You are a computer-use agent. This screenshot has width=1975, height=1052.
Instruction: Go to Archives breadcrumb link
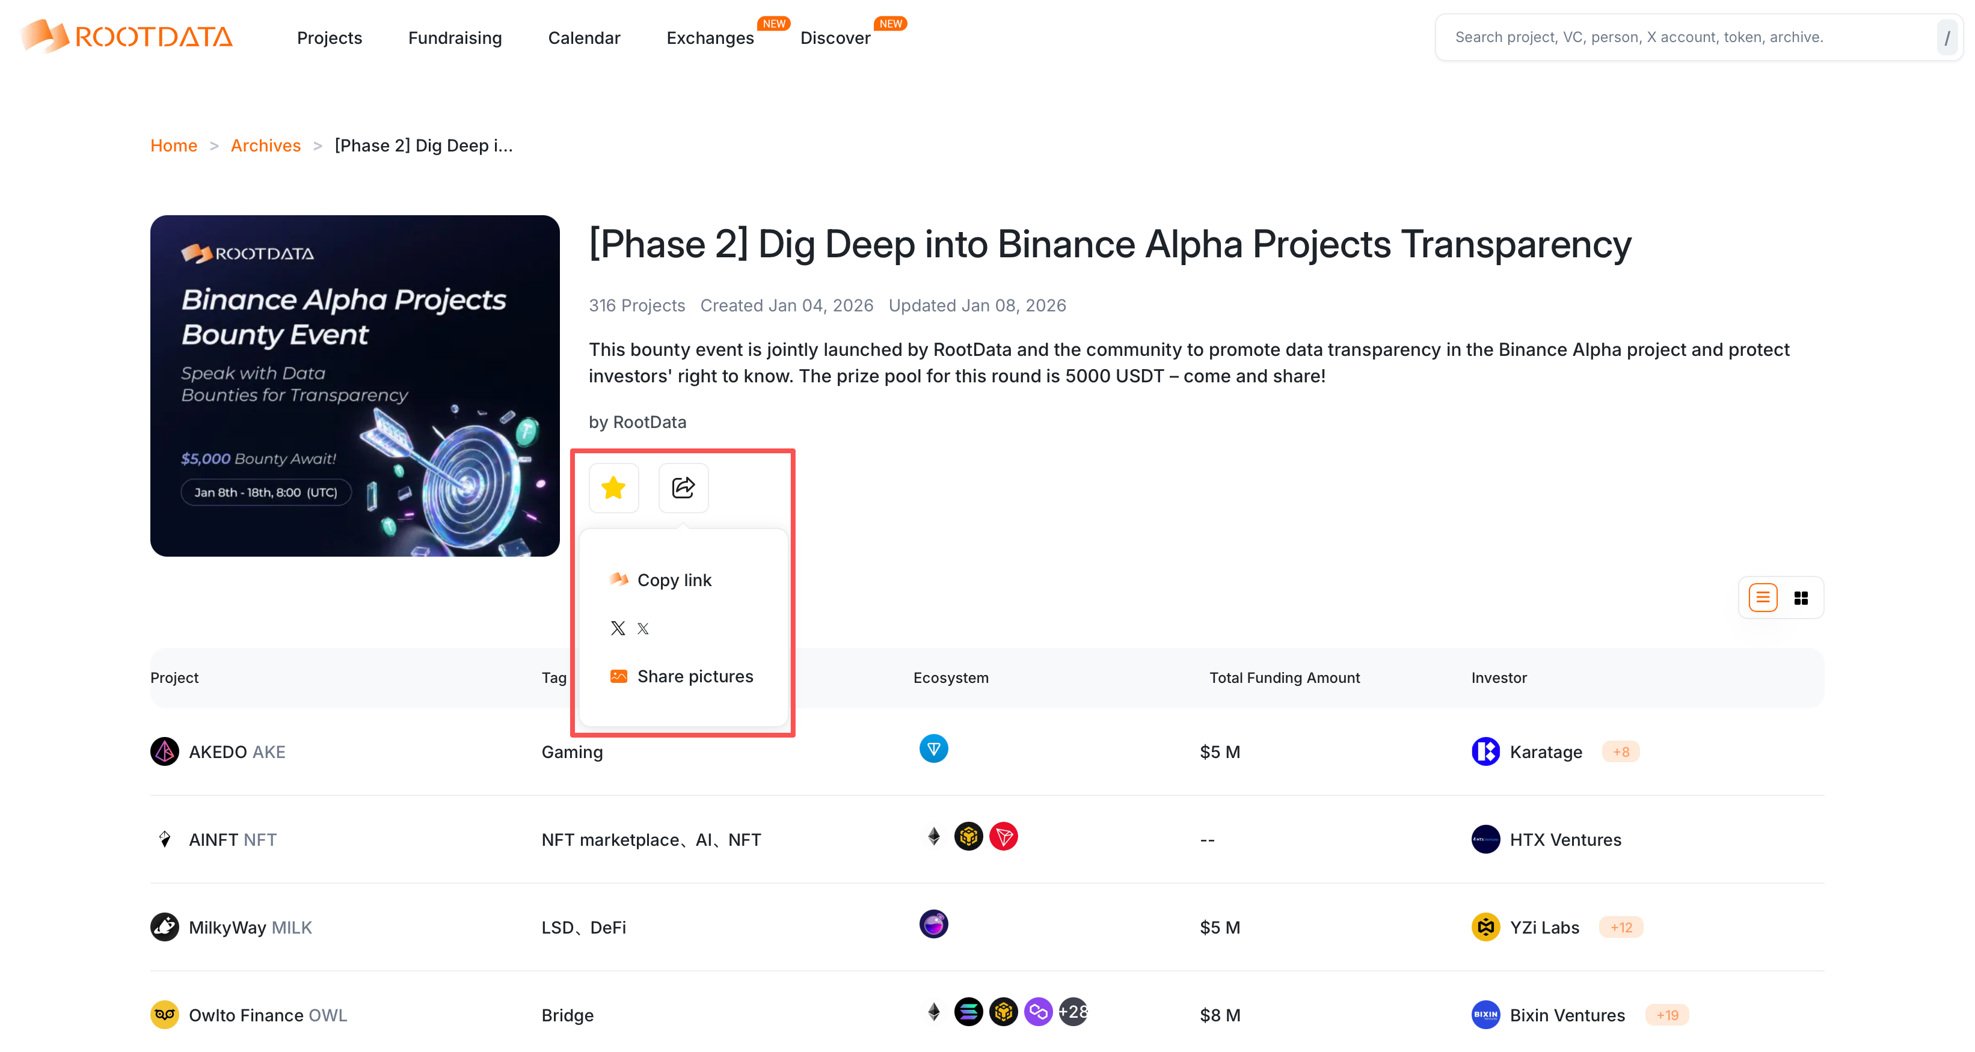tap(265, 145)
